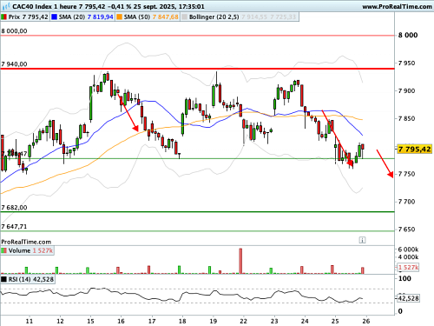Click the info icon above the volume panel

[x=362, y=240]
